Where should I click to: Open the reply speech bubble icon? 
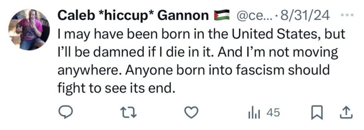coord(65,113)
